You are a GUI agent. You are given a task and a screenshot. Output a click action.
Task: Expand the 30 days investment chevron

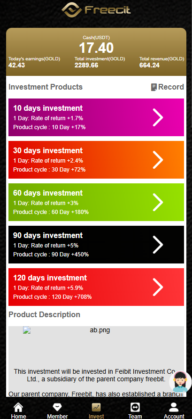158,160
